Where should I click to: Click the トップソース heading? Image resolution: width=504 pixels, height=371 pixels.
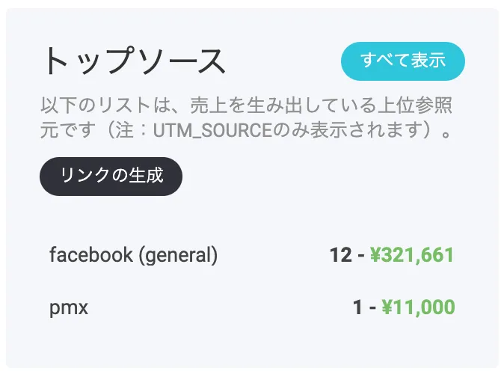[x=134, y=61]
